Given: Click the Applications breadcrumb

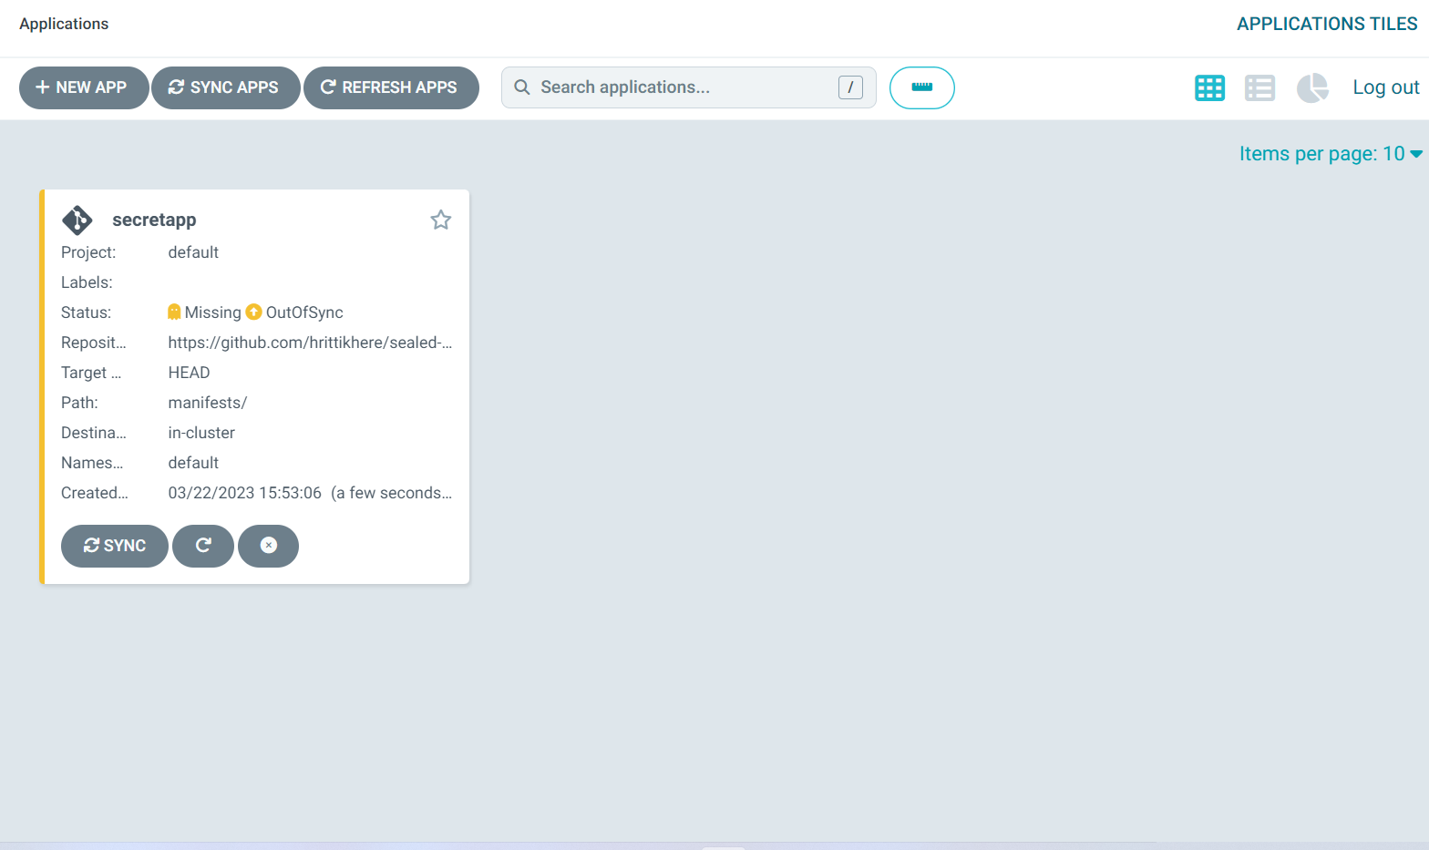Looking at the screenshot, I should (x=64, y=24).
